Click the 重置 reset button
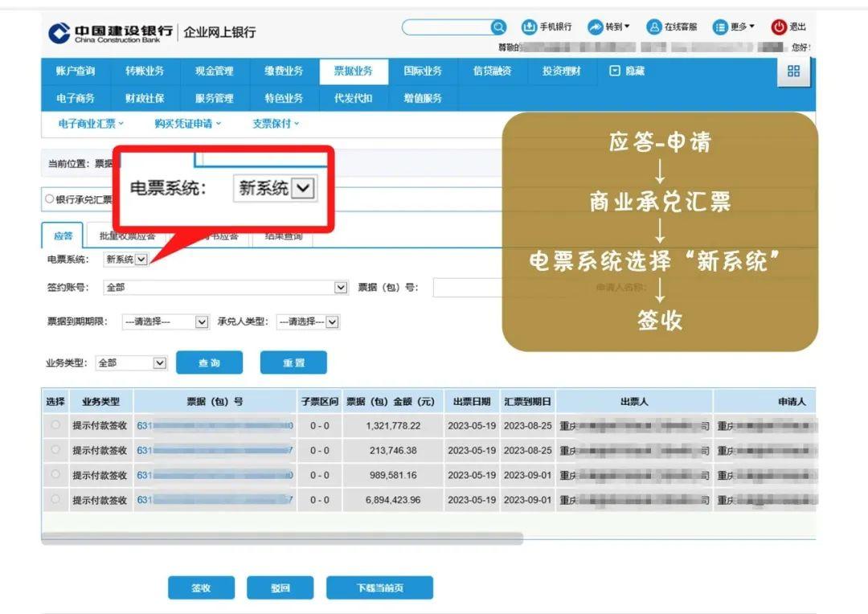Viewport: 868px width, 614px height. coord(293,362)
